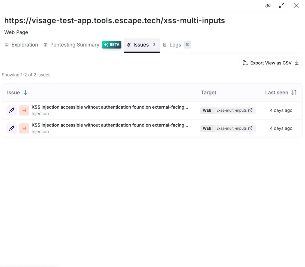
Task: Sort by Issue column arrow
Action: pos(26,93)
